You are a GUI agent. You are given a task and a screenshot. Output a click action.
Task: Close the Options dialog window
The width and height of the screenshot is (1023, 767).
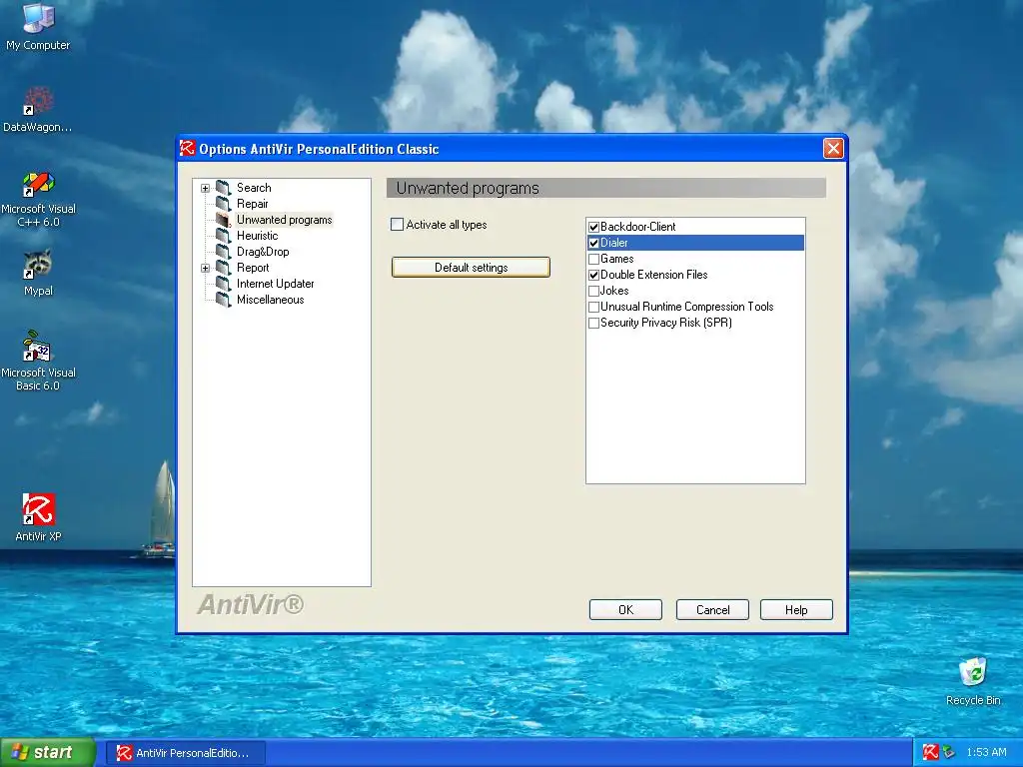click(833, 149)
